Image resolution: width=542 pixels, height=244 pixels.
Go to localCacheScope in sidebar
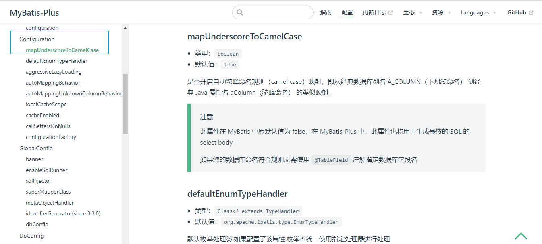[46, 104]
